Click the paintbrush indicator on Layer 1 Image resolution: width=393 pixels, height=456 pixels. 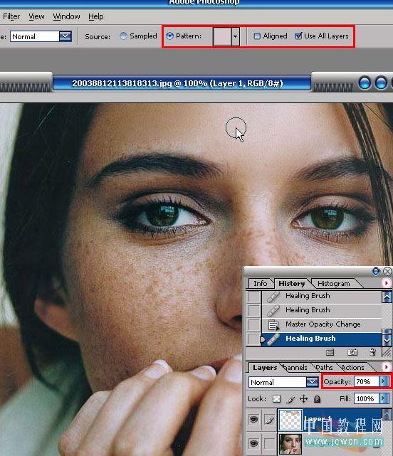coord(270,419)
